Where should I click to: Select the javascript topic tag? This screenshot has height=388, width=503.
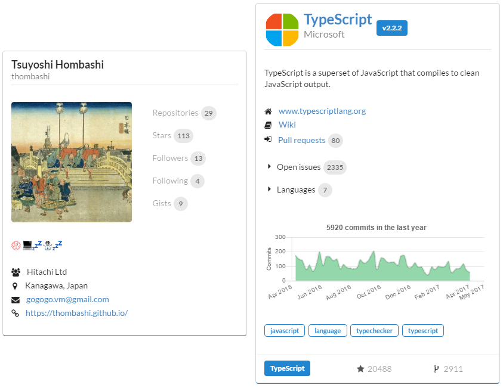point(285,331)
